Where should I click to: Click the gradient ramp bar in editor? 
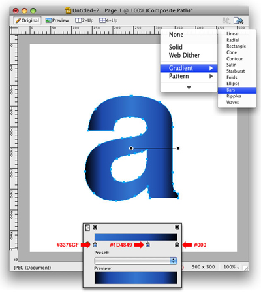pyautogui.click(x=136, y=237)
